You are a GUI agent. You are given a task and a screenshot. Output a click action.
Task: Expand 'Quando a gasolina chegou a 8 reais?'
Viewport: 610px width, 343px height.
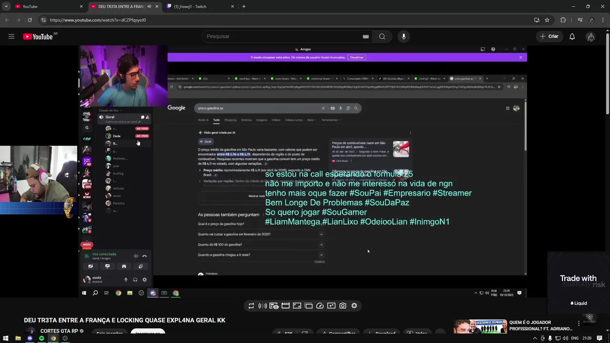click(261, 255)
